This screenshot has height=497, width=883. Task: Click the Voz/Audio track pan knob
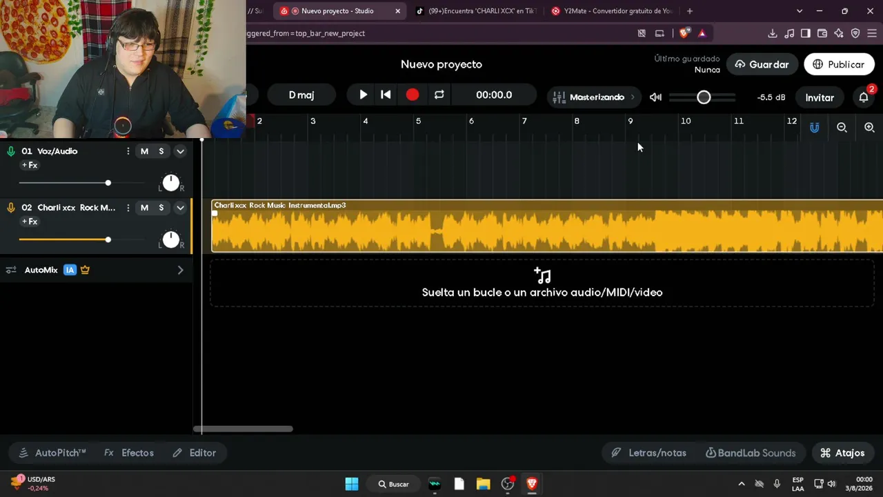point(170,183)
